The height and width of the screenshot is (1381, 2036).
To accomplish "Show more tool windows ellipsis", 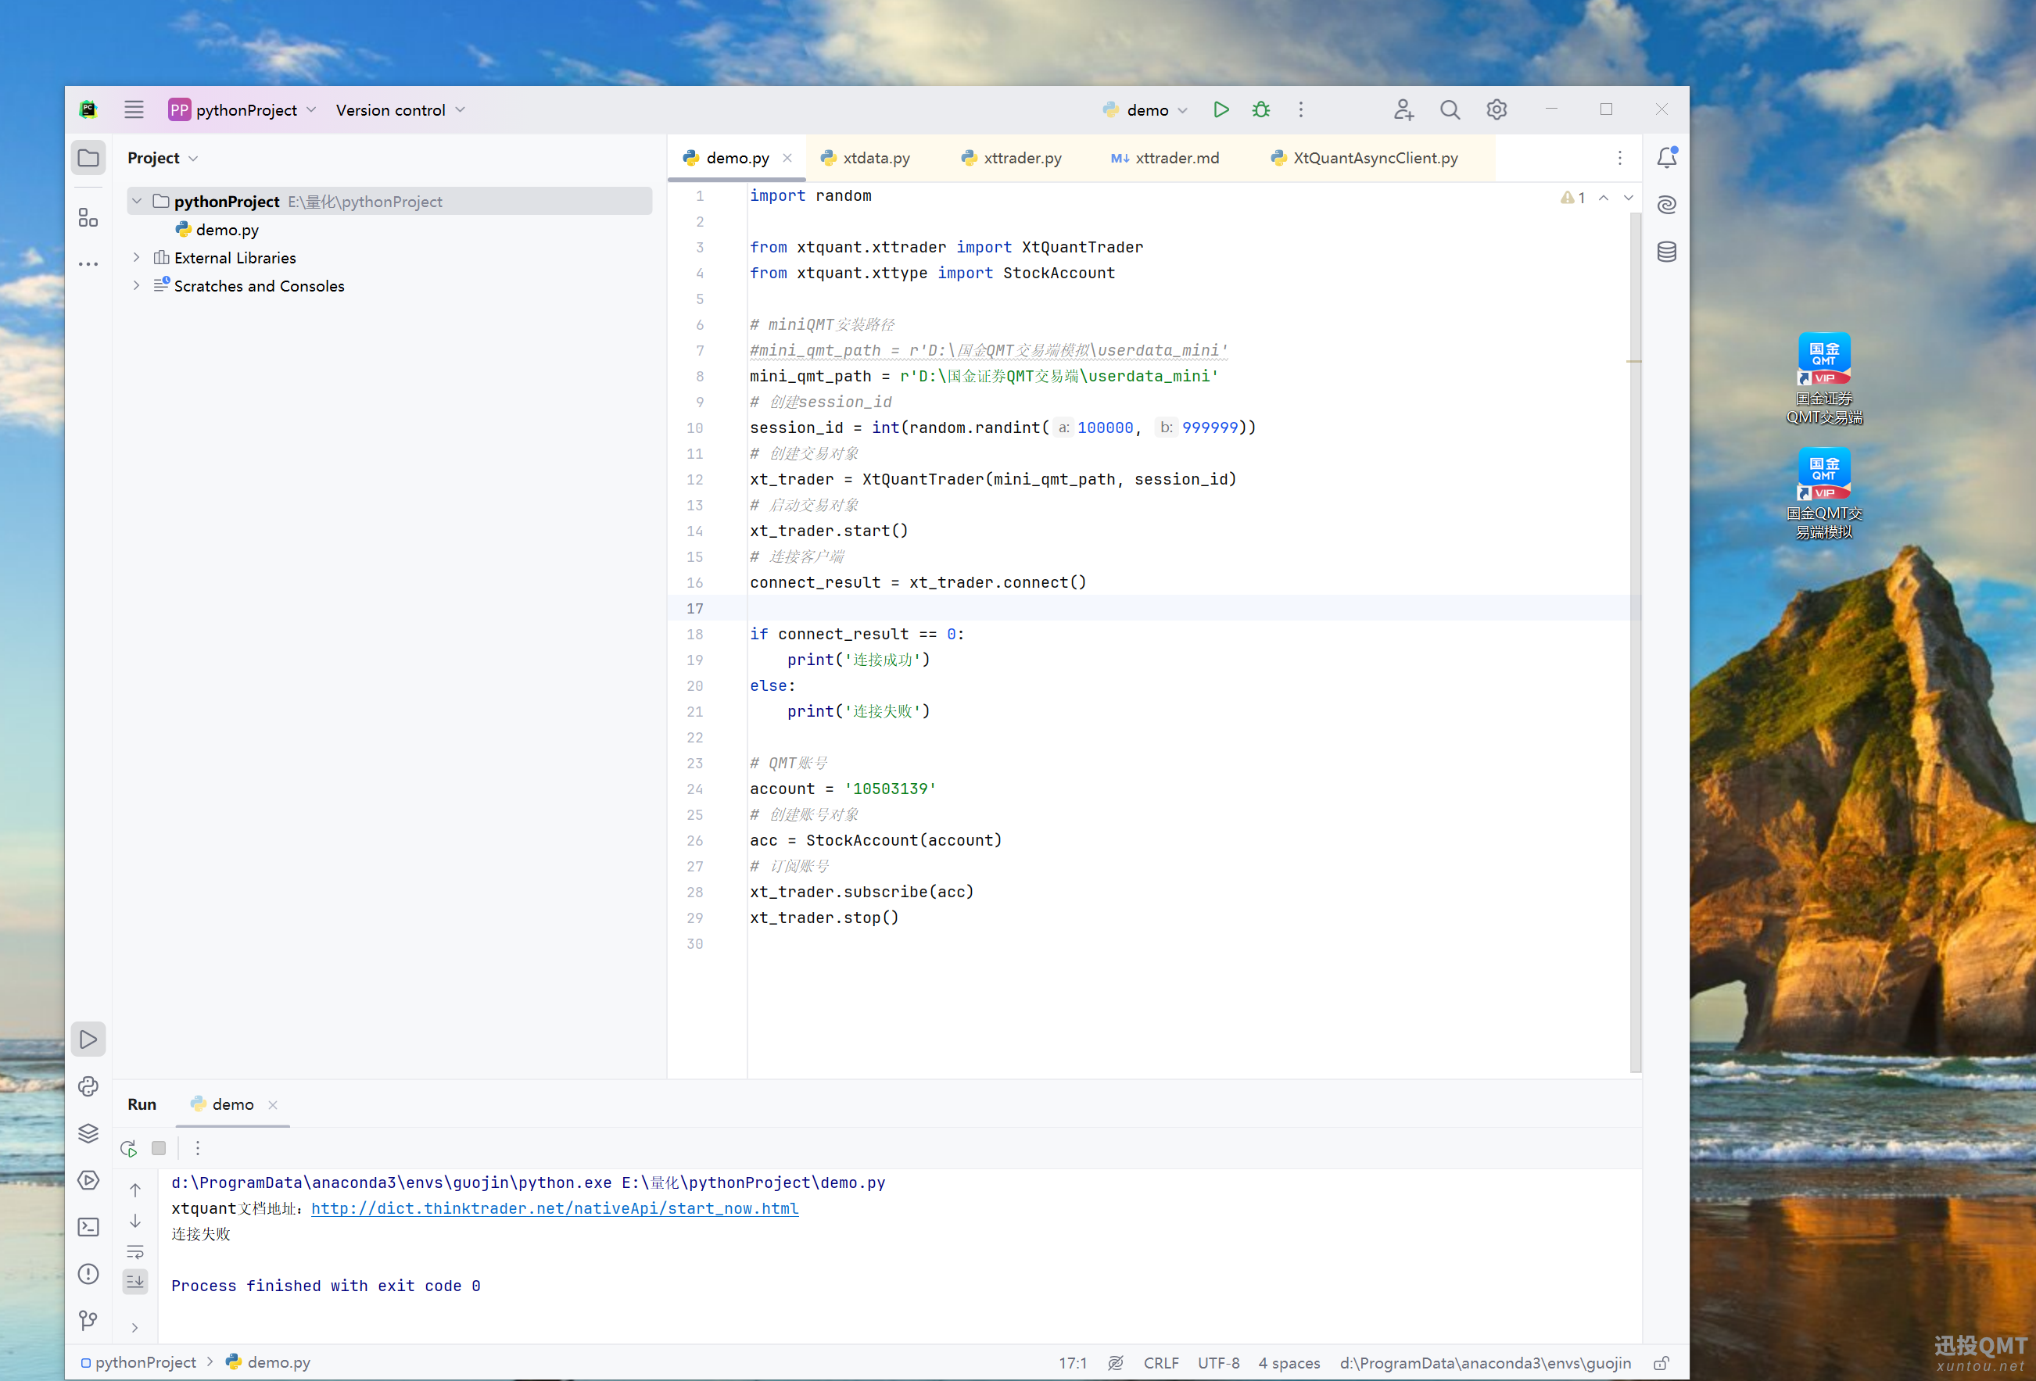I will pyautogui.click(x=88, y=263).
